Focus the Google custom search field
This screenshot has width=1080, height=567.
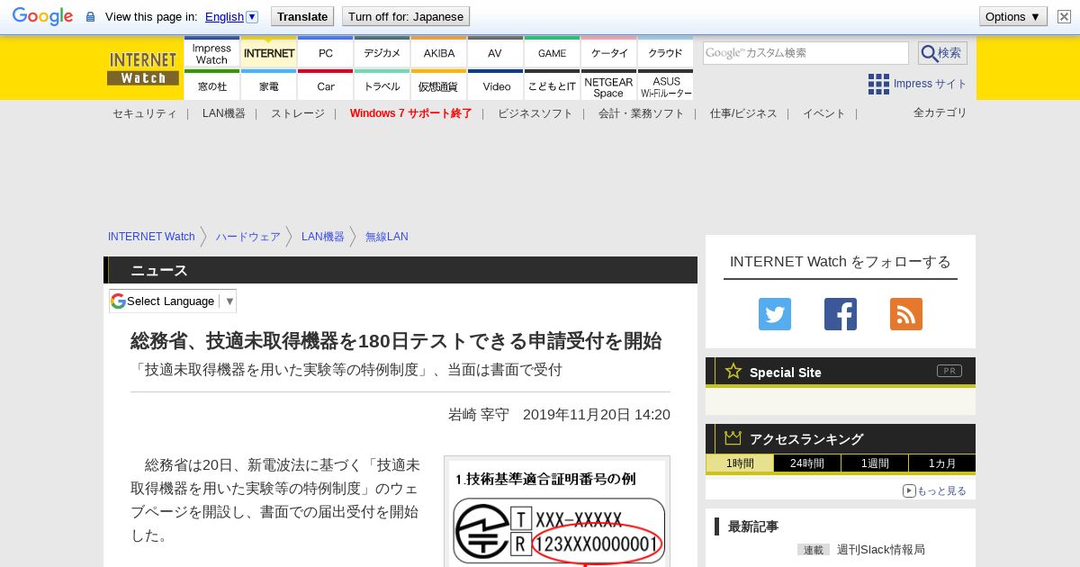(x=805, y=53)
